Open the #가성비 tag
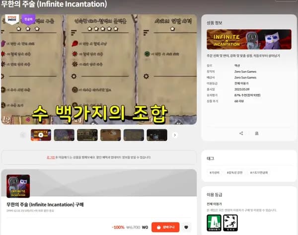Viewport: 298px width, 235px height. click(x=215, y=172)
